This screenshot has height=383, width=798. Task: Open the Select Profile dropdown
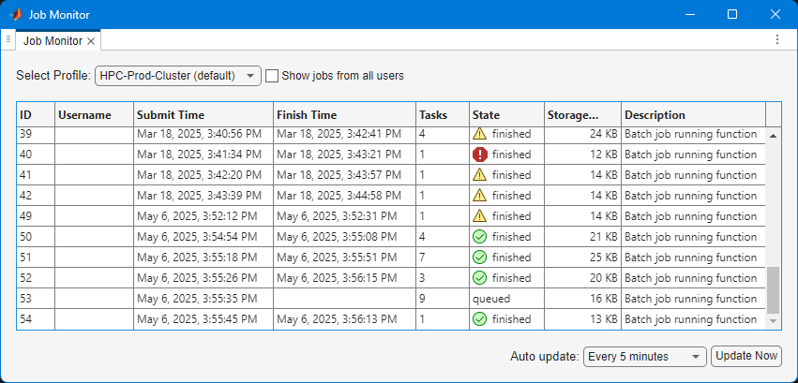tap(177, 76)
